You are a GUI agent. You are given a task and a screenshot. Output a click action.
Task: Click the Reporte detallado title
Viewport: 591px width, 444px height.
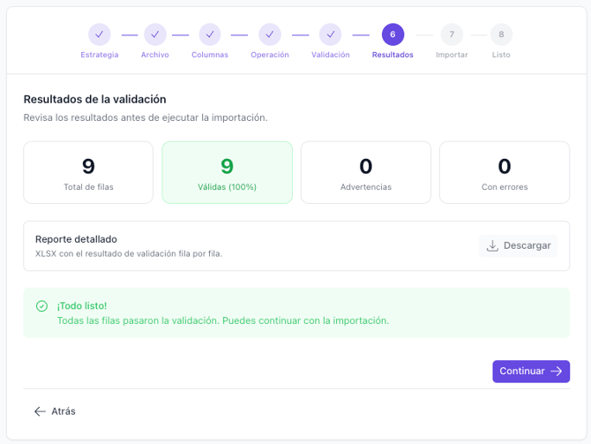click(x=76, y=239)
